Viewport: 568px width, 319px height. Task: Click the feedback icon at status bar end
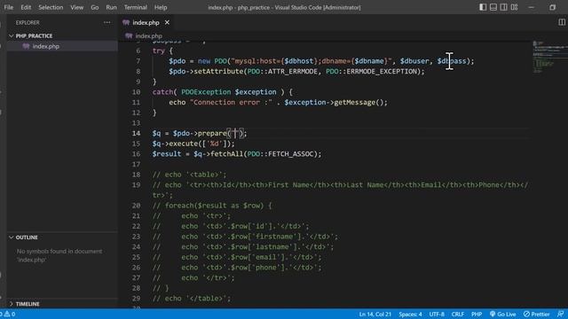(560, 314)
